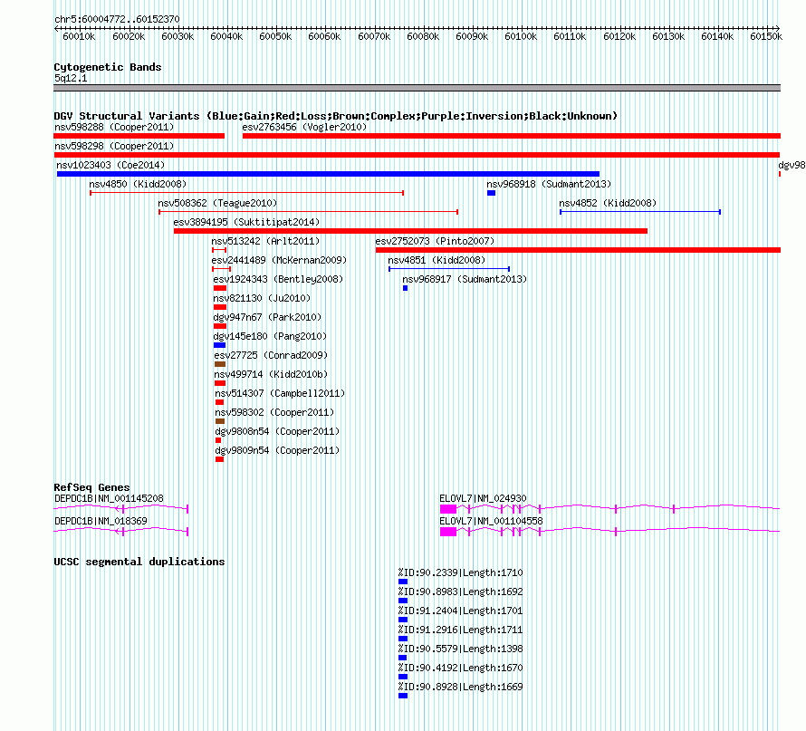Viewport: 806px width, 731px height.
Task: Open nsv968918 (Sudmant2013) variant label
Action: click(549, 184)
